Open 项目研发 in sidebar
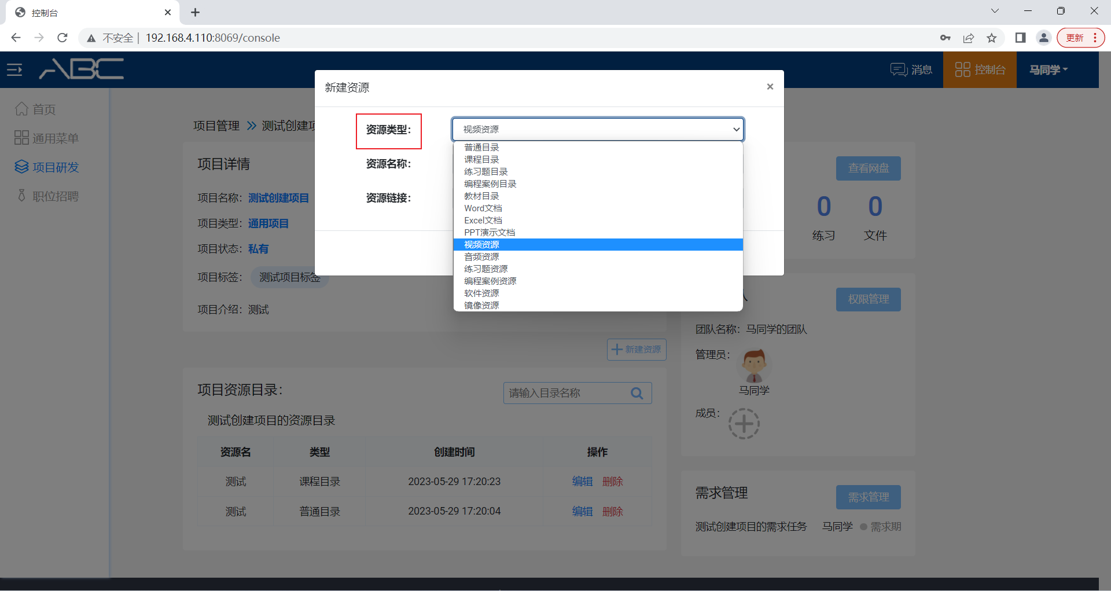This screenshot has width=1111, height=591. coord(46,167)
